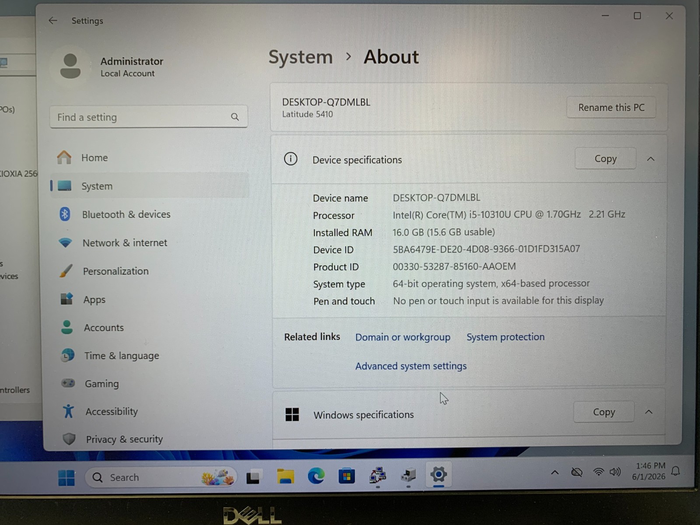
Task: Click the search magnifier in Find a setting
Action: tap(235, 117)
